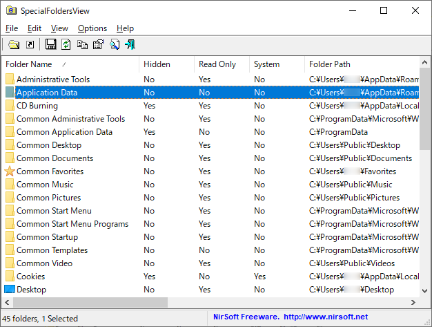
Task: Select the Desktop folder entry
Action: pyautogui.click(x=31, y=290)
